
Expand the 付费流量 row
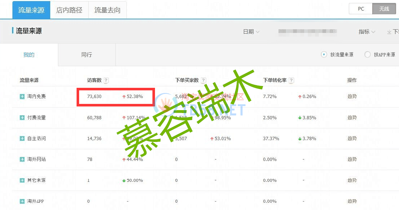pos(22,118)
